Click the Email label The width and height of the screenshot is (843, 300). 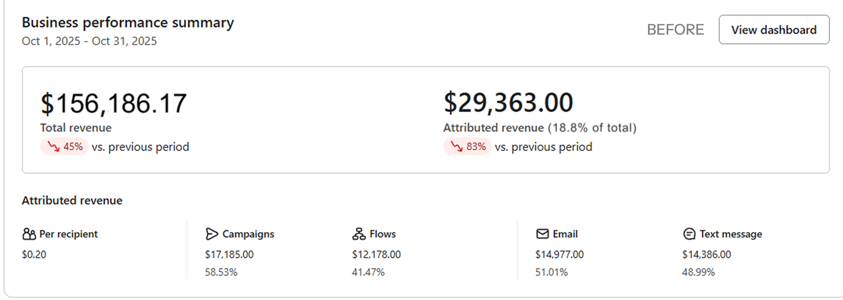coord(565,234)
